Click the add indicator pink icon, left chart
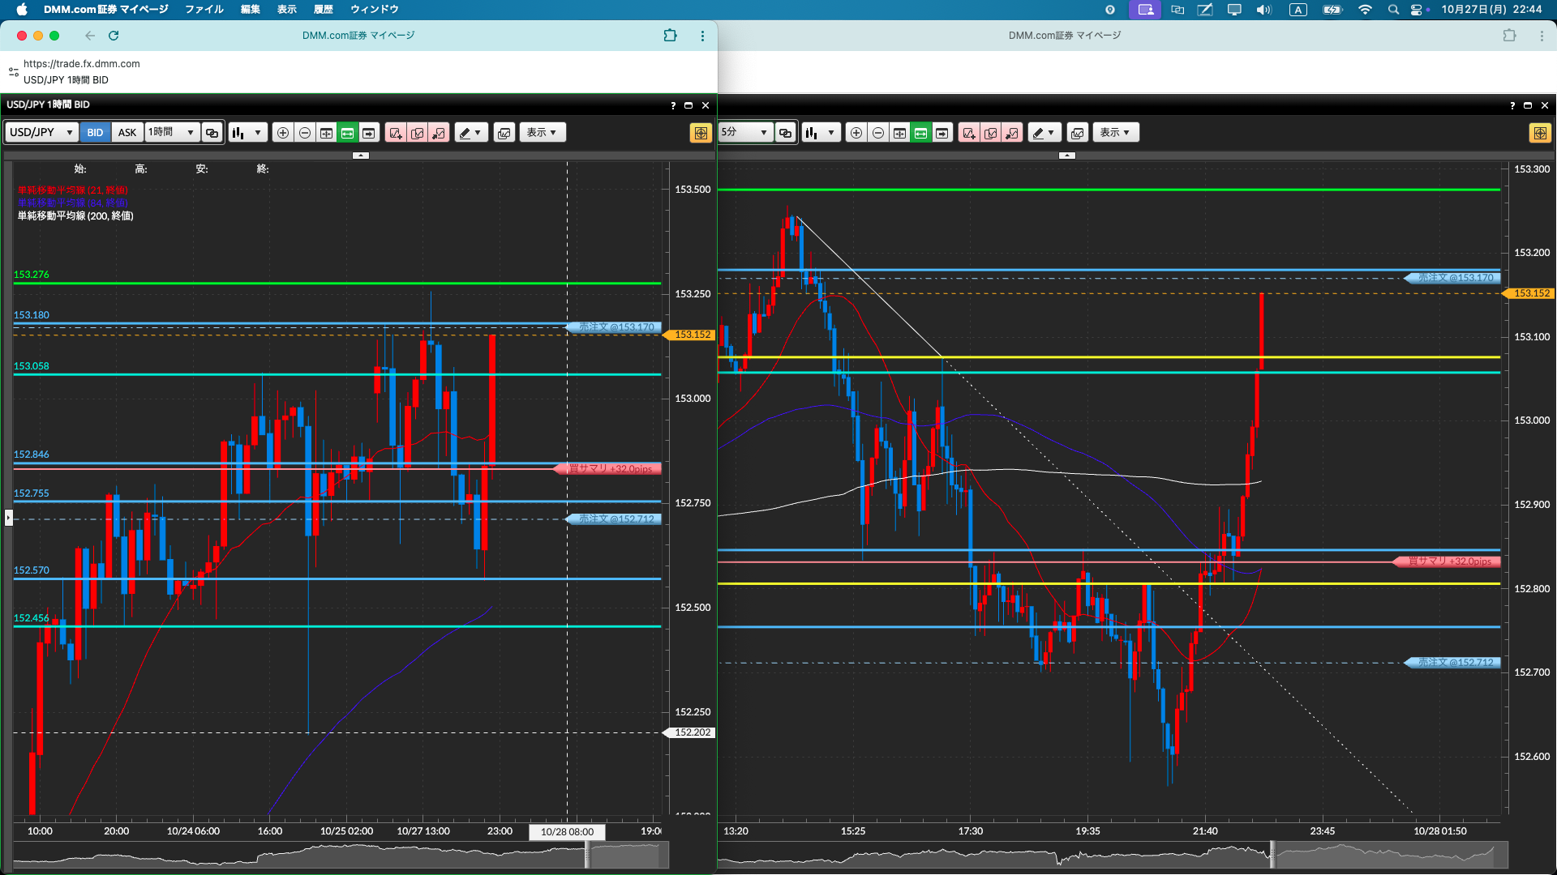 coord(396,133)
